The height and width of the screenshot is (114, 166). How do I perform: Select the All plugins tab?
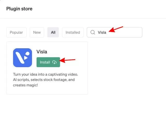53,32
